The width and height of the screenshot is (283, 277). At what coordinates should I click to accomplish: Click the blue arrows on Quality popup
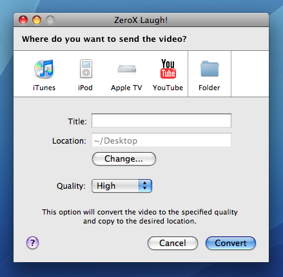coord(145,186)
